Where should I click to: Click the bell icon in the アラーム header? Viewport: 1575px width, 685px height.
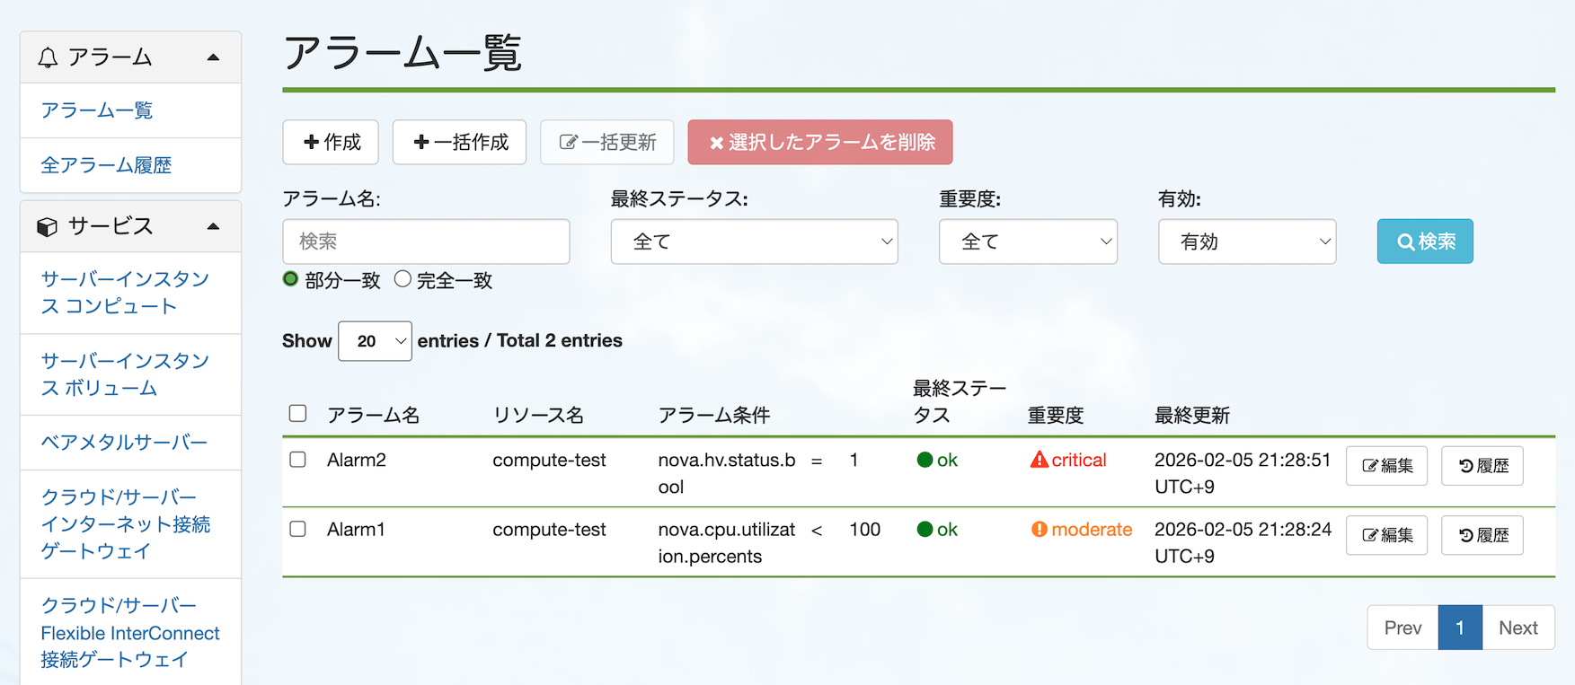coord(48,58)
